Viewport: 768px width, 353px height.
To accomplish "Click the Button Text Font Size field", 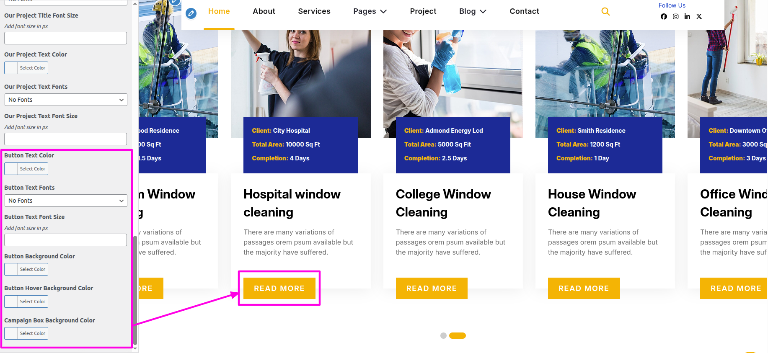I will click(x=66, y=240).
